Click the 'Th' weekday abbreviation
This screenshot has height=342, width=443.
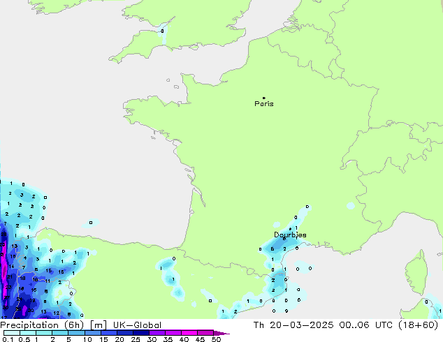coord(259,325)
